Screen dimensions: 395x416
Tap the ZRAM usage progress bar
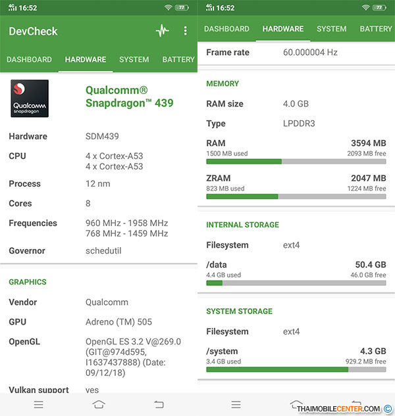click(x=296, y=196)
